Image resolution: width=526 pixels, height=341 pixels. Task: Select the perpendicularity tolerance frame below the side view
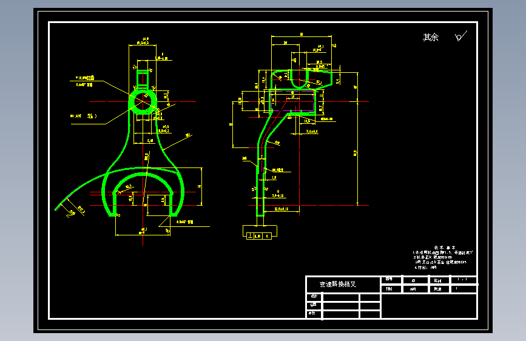[259, 236]
